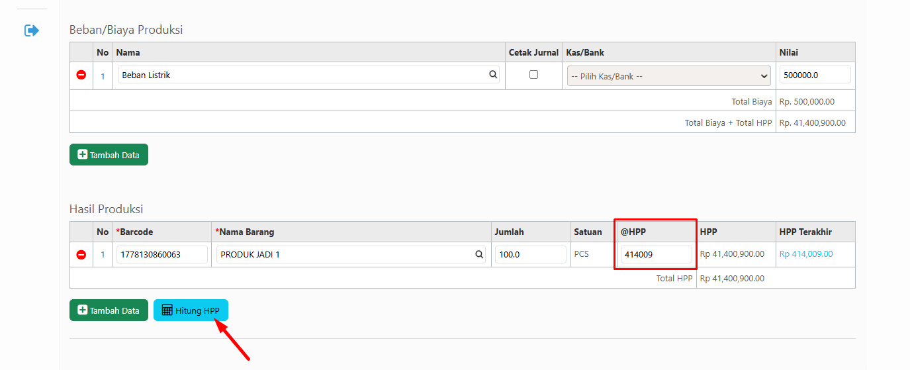The width and height of the screenshot is (910, 370).
Task: Focus the Nilai field with 500000.0
Action: coord(815,75)
